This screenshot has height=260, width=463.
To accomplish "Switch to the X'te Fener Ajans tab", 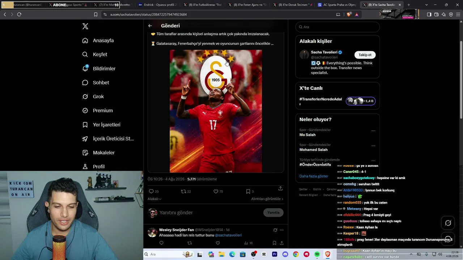I will tap(247, 5).
